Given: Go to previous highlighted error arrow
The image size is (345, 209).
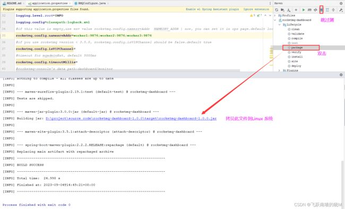Looking at the screenshot, I should [x=265, y=15].
